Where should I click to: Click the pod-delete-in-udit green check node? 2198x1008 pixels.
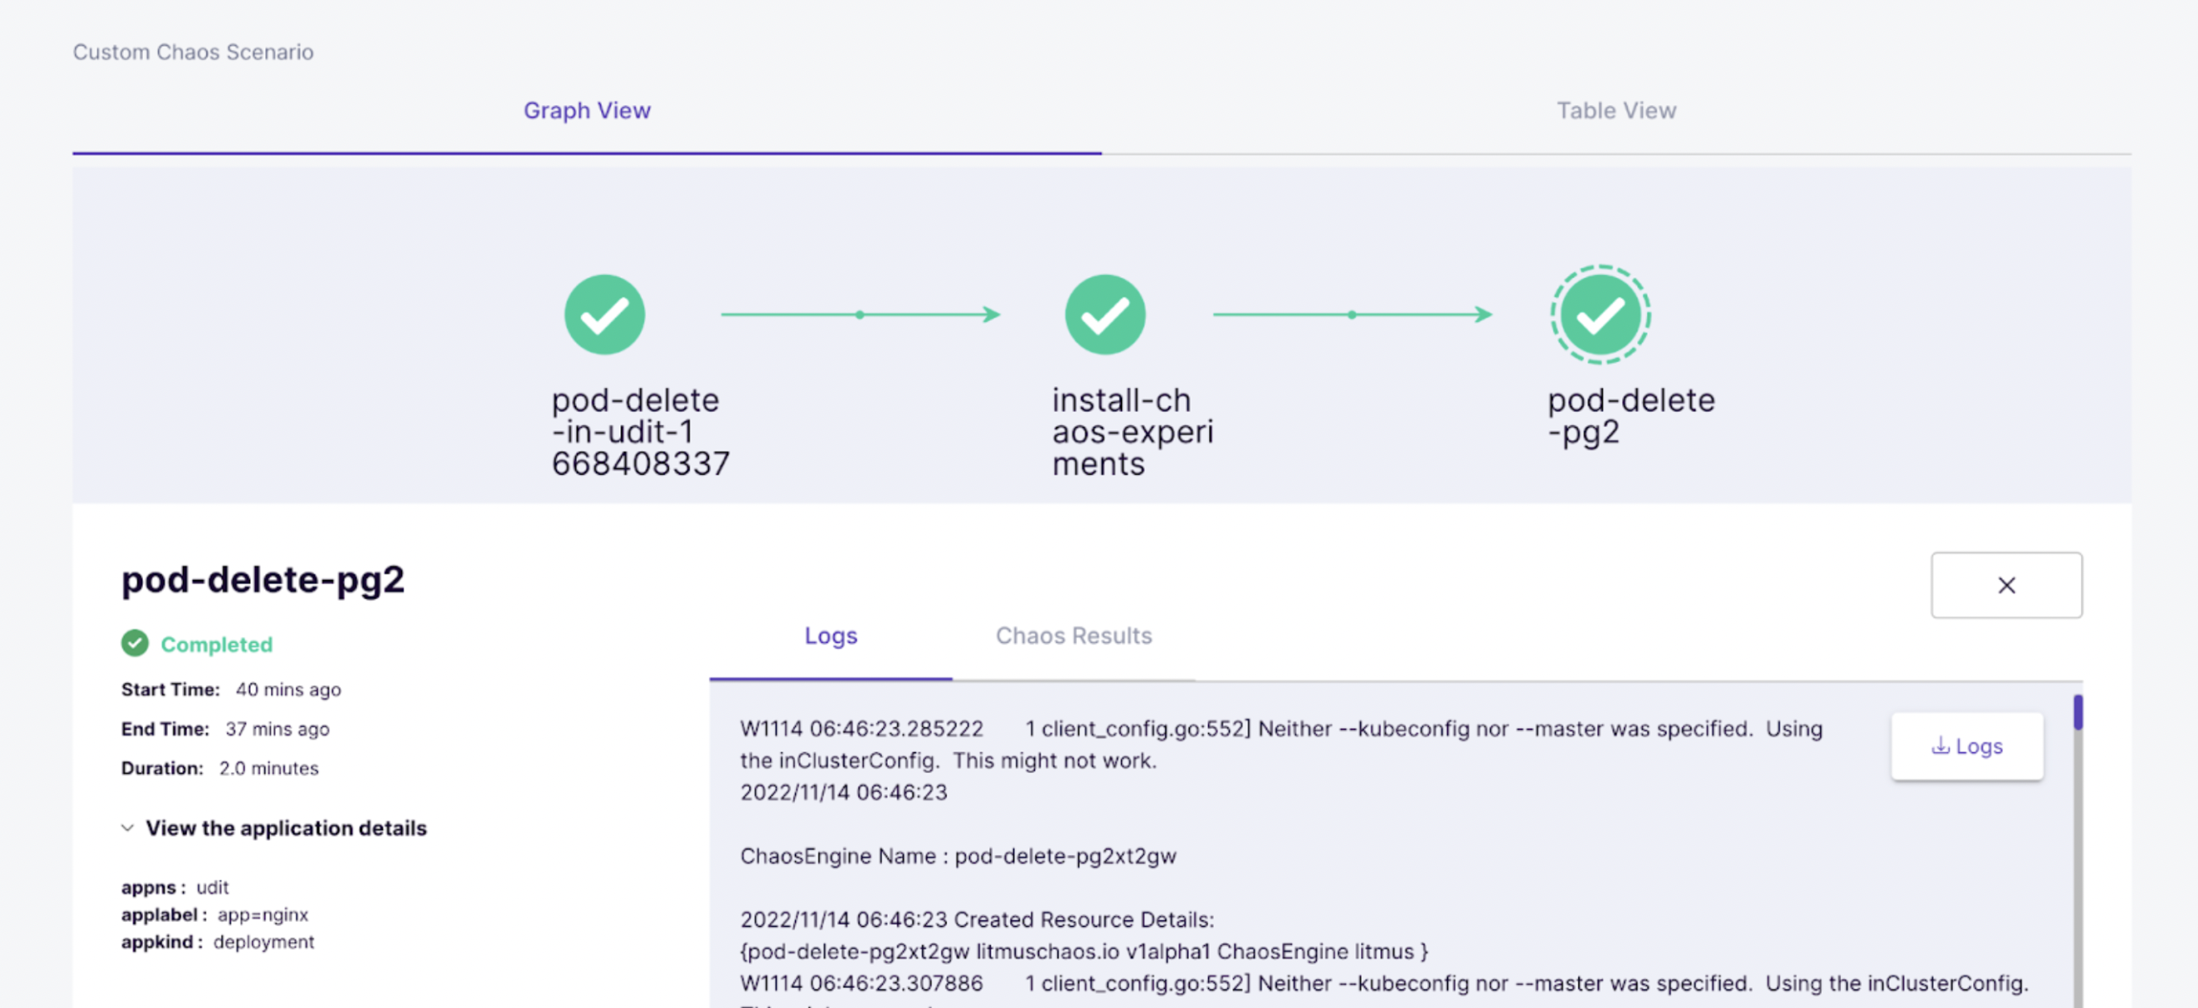point(604,313)
